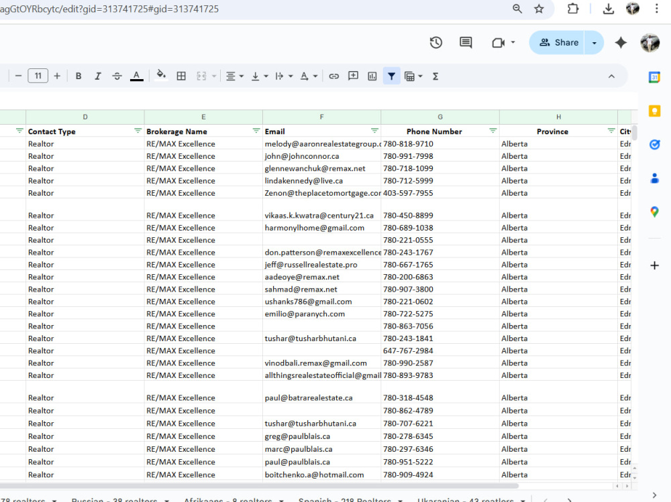Expand Share quick options arrow
The height and width of the screenshot is (502, 671).
pyautogui.click(x=594, y=42)
